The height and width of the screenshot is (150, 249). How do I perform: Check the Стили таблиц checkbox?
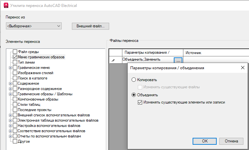pos(15,105)
